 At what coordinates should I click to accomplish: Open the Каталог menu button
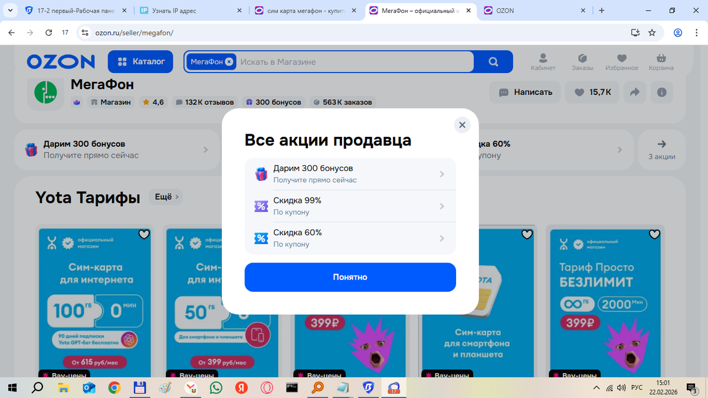point(140,61)
